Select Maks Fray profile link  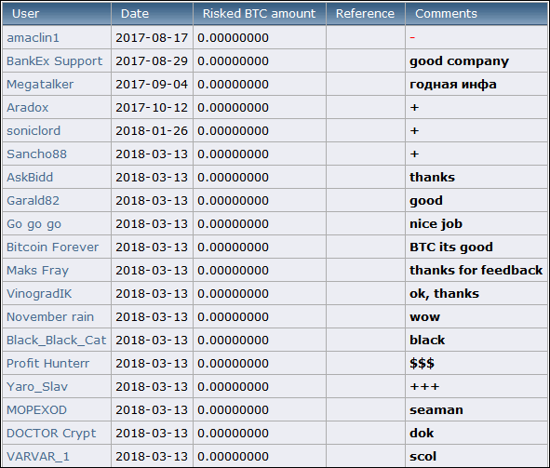coord(37,271)
